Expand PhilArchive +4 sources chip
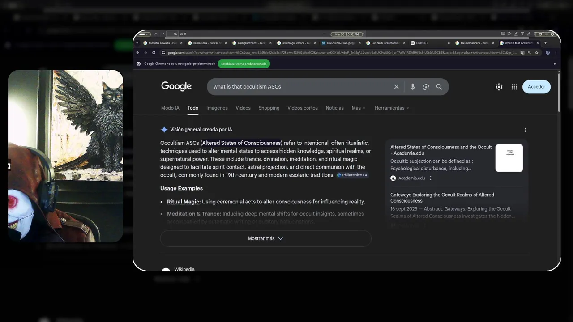The width and height of the screenshot is (573, 322). 352,175
